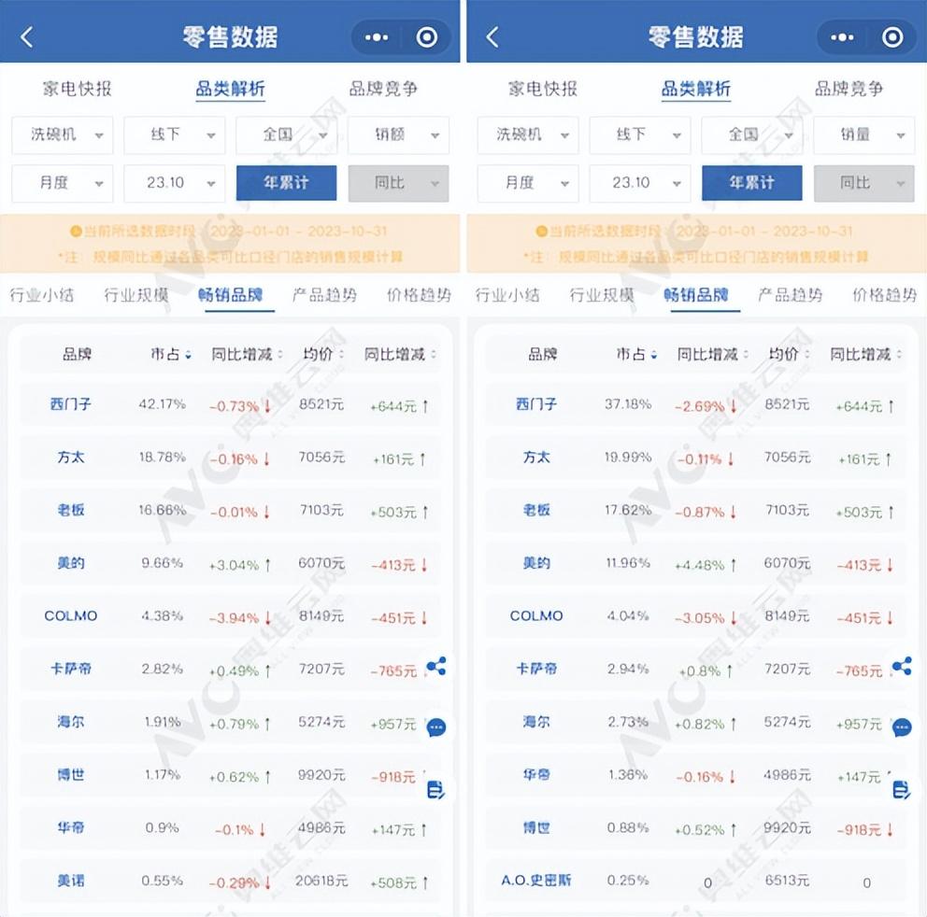Open more options menu in left panel header
Viewport: 927px width, 917px height.
(x=377, y=37)
